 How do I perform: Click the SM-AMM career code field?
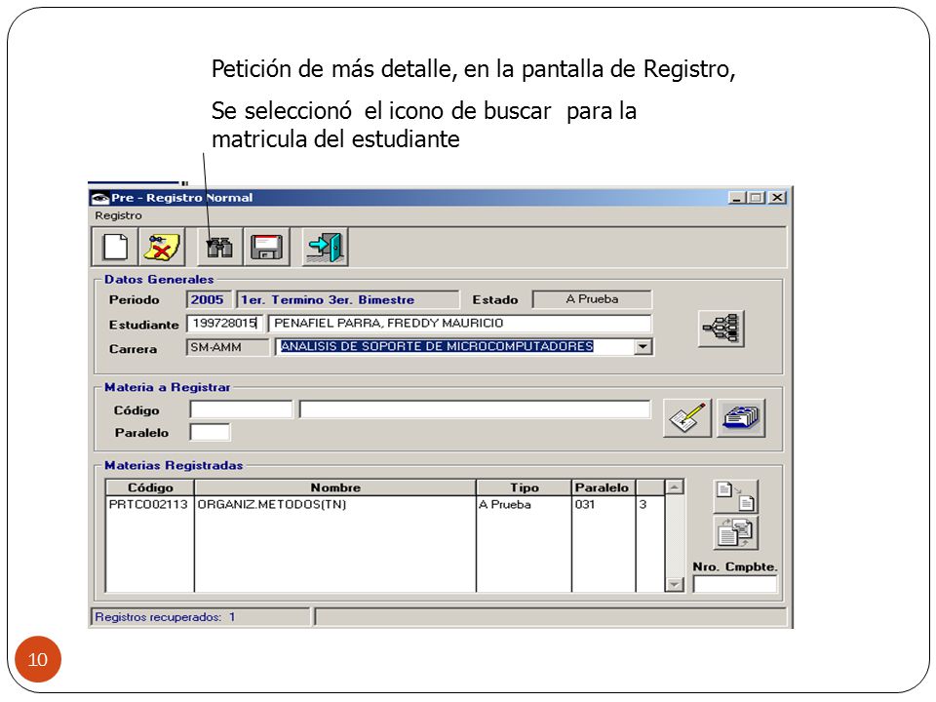click(x=227, y=347)
